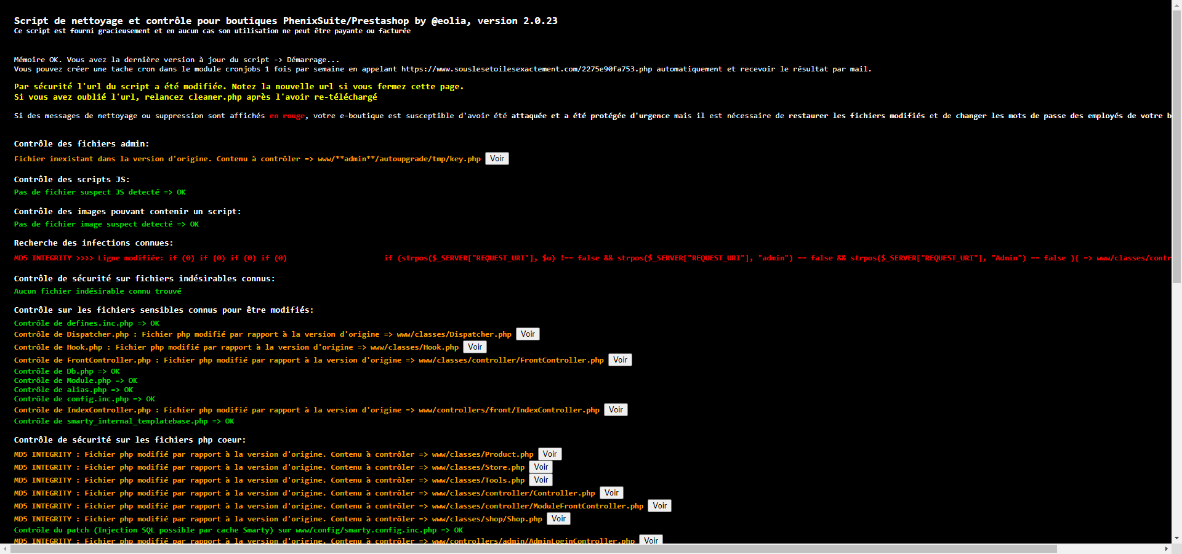This screenshot has height=554, width=1182.
Task: Click the vertical scrollbar down arrow
Action: 1176,539
